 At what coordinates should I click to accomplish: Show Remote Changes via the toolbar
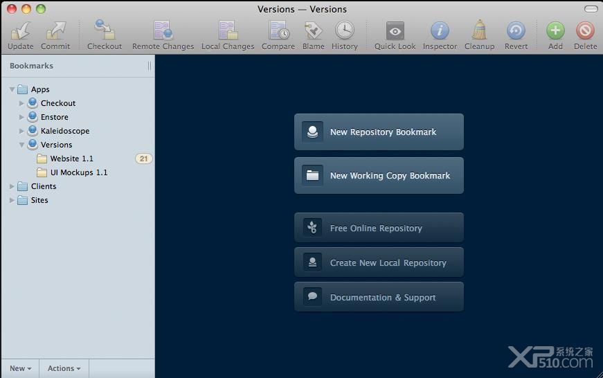(163, 30)
